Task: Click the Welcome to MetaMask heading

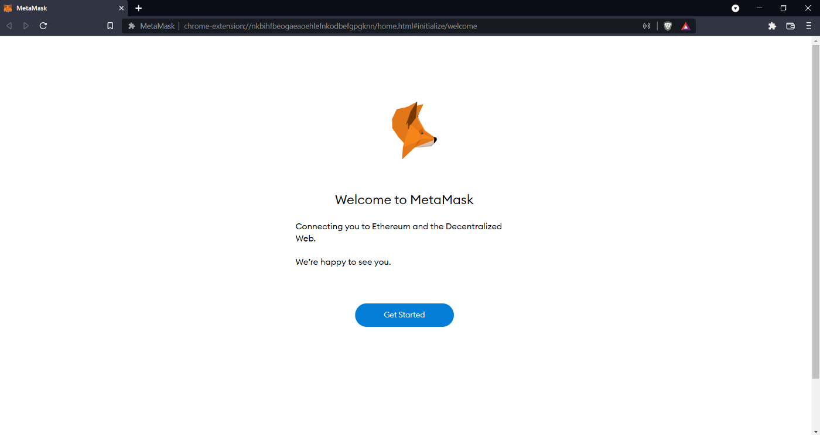Action: pyautogui.click(x=404, y=199)
